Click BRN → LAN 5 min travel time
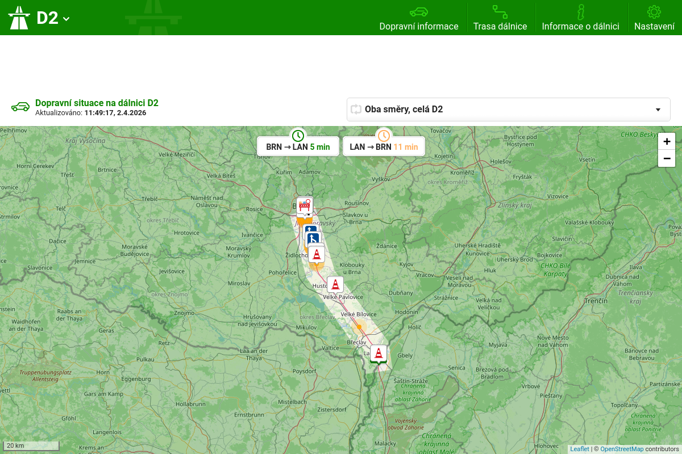The image size is (682, 454). (298, 146)
